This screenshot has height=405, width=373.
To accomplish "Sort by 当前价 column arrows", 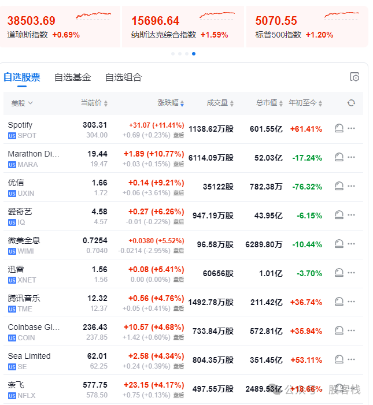I will pos(106,103).
